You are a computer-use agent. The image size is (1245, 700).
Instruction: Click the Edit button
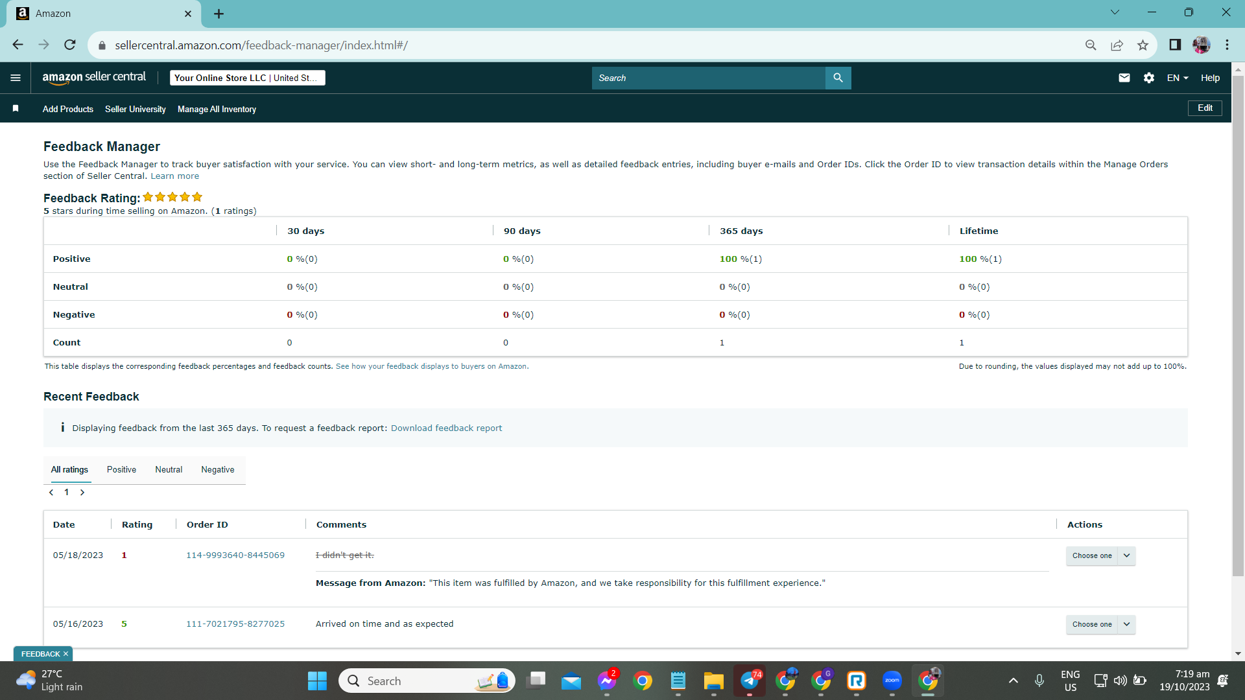click(1205, 108)
